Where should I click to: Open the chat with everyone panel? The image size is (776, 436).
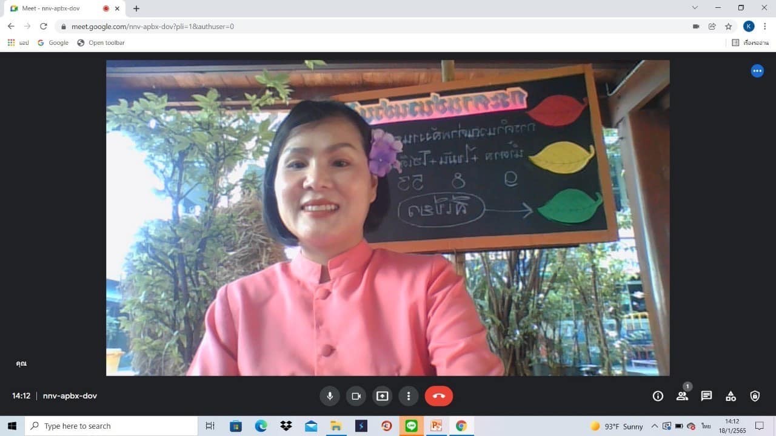coord(706,396)
